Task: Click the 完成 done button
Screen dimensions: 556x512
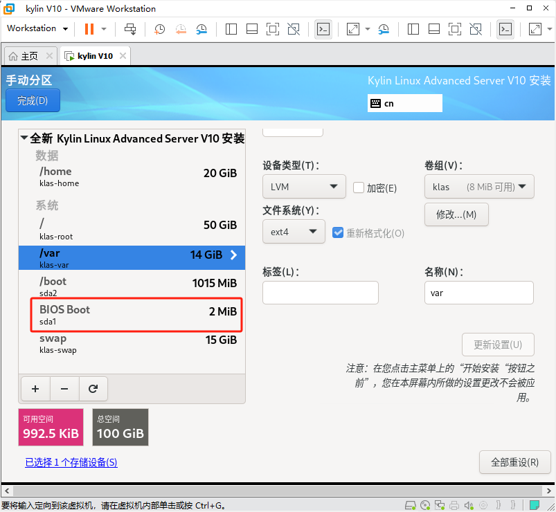Action: click(x=33, y=100)
